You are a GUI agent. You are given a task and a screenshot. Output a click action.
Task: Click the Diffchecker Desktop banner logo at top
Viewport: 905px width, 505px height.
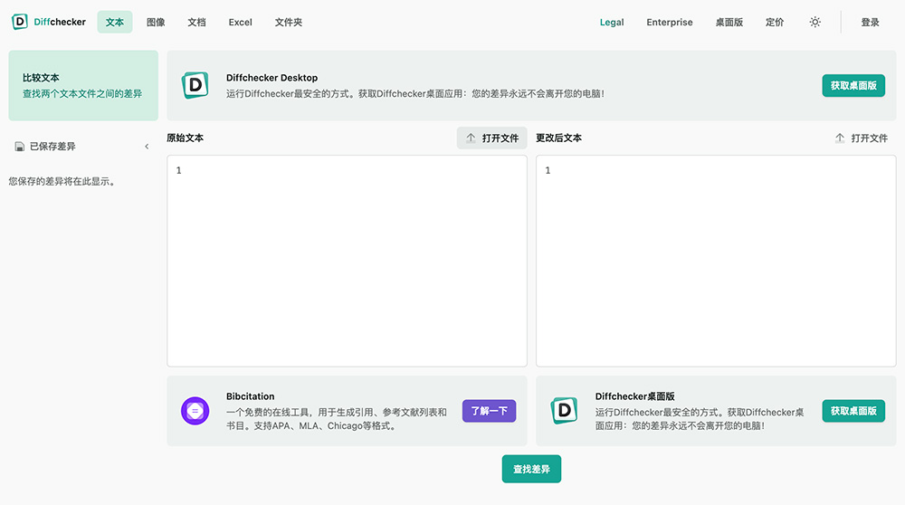point(195,85)
